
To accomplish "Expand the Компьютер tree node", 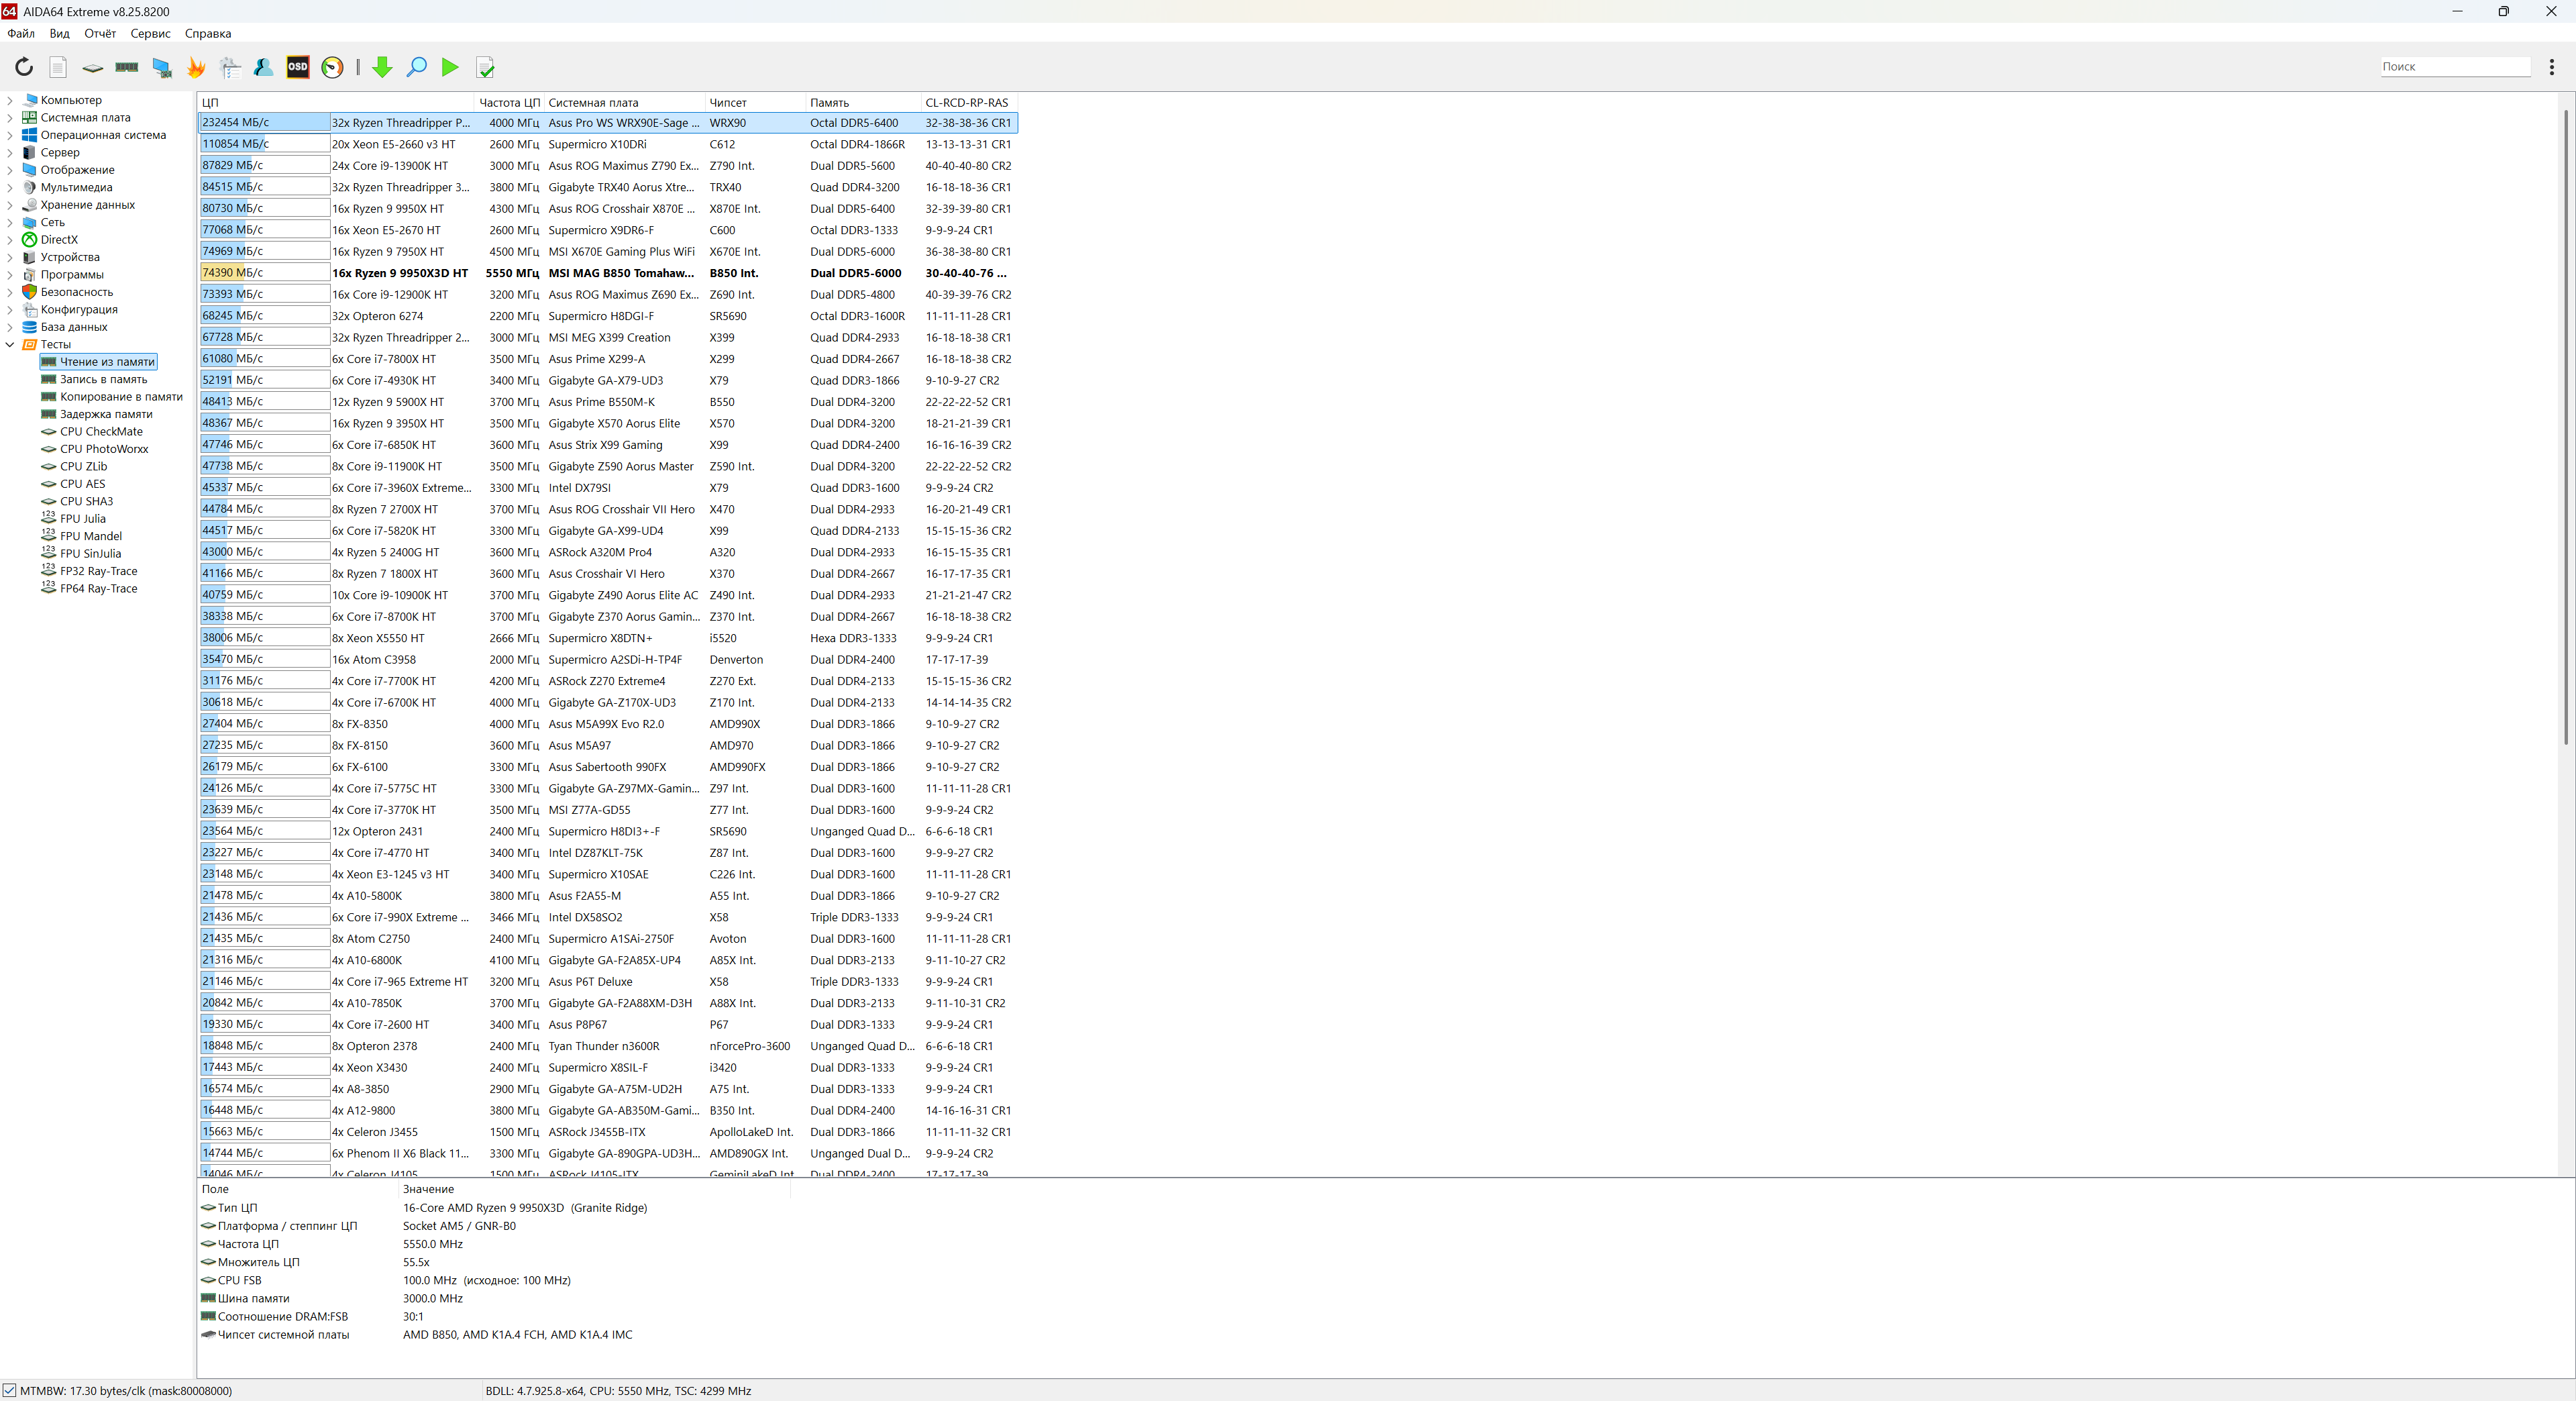I will (10, 100).
